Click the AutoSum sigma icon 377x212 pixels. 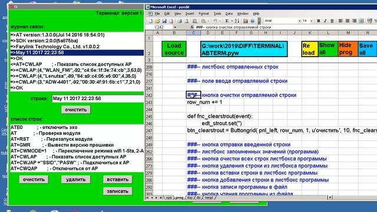[227, 21]
